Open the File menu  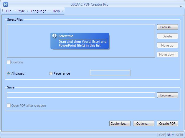point(9,11)
